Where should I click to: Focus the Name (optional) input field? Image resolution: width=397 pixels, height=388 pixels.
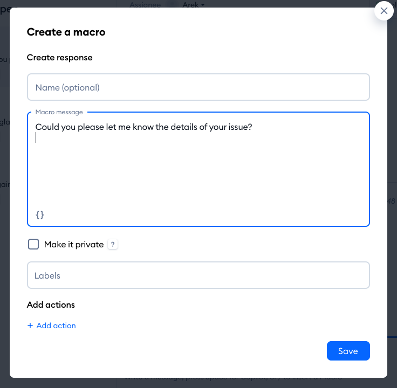click(x=198, y=87)
